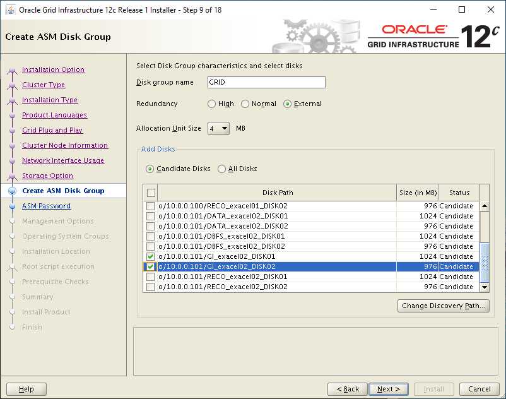Open the Allocation Unit Size dropdown
This screenshot has width=506, height=399.
[218, 129]
